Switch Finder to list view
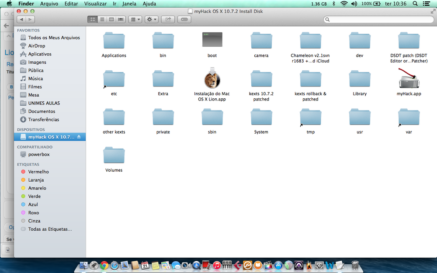 pyautogui.click(x=102, y=19)
